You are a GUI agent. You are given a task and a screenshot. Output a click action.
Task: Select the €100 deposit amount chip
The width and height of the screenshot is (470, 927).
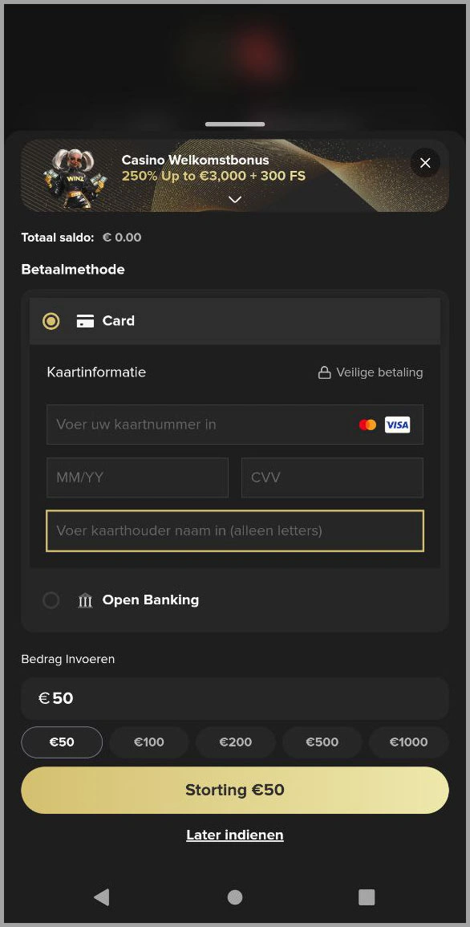pos(148,742)
